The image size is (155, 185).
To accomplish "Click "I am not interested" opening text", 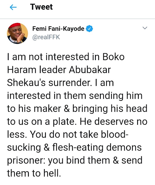I will click(48, 57).
